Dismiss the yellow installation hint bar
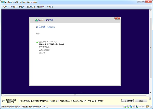The height and width of the screenshot is (109, 153). tap(150, 99)
